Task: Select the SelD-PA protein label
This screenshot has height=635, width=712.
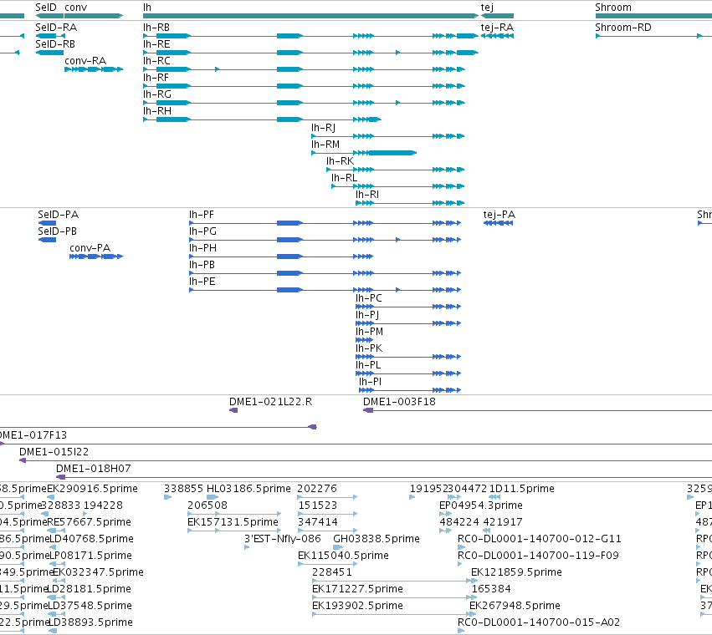Action: point(58,215)
